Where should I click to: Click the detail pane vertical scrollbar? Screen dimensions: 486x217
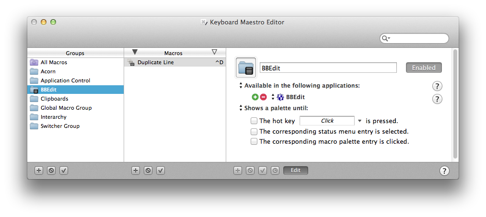[455, 104]
